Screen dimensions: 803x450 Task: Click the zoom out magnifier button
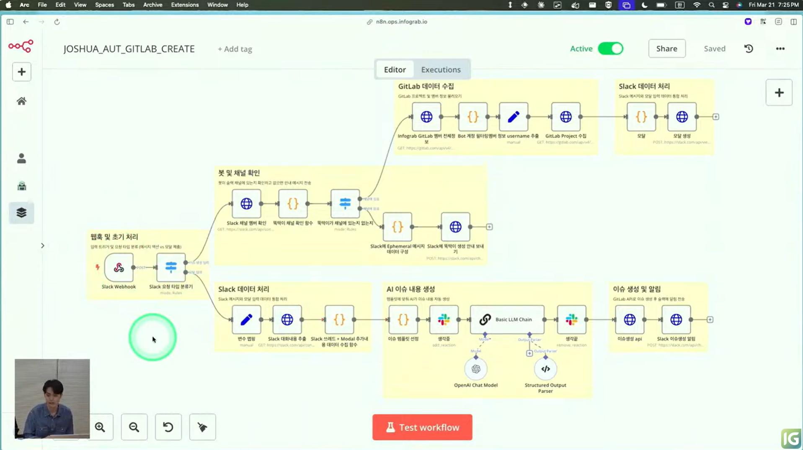click(x=134, y=427)
